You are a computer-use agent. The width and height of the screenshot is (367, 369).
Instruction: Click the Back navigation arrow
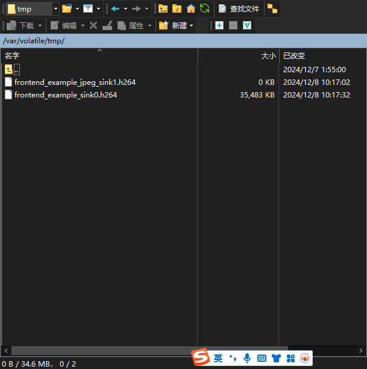tap(115, 8)
